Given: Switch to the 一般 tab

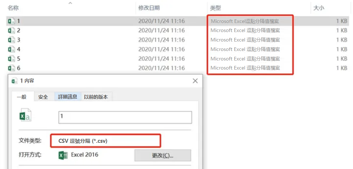Looking at the screenshot, I should (x=22, y=97).
